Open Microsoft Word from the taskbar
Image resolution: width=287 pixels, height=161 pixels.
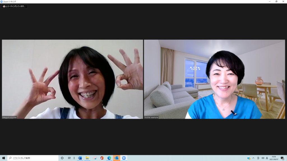click(x=80, y=158)
